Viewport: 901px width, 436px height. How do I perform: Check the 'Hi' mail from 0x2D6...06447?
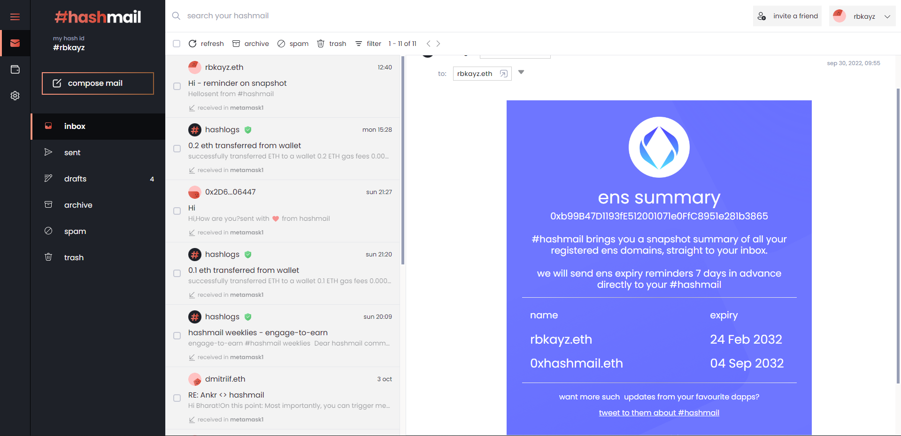click(177, 211)
